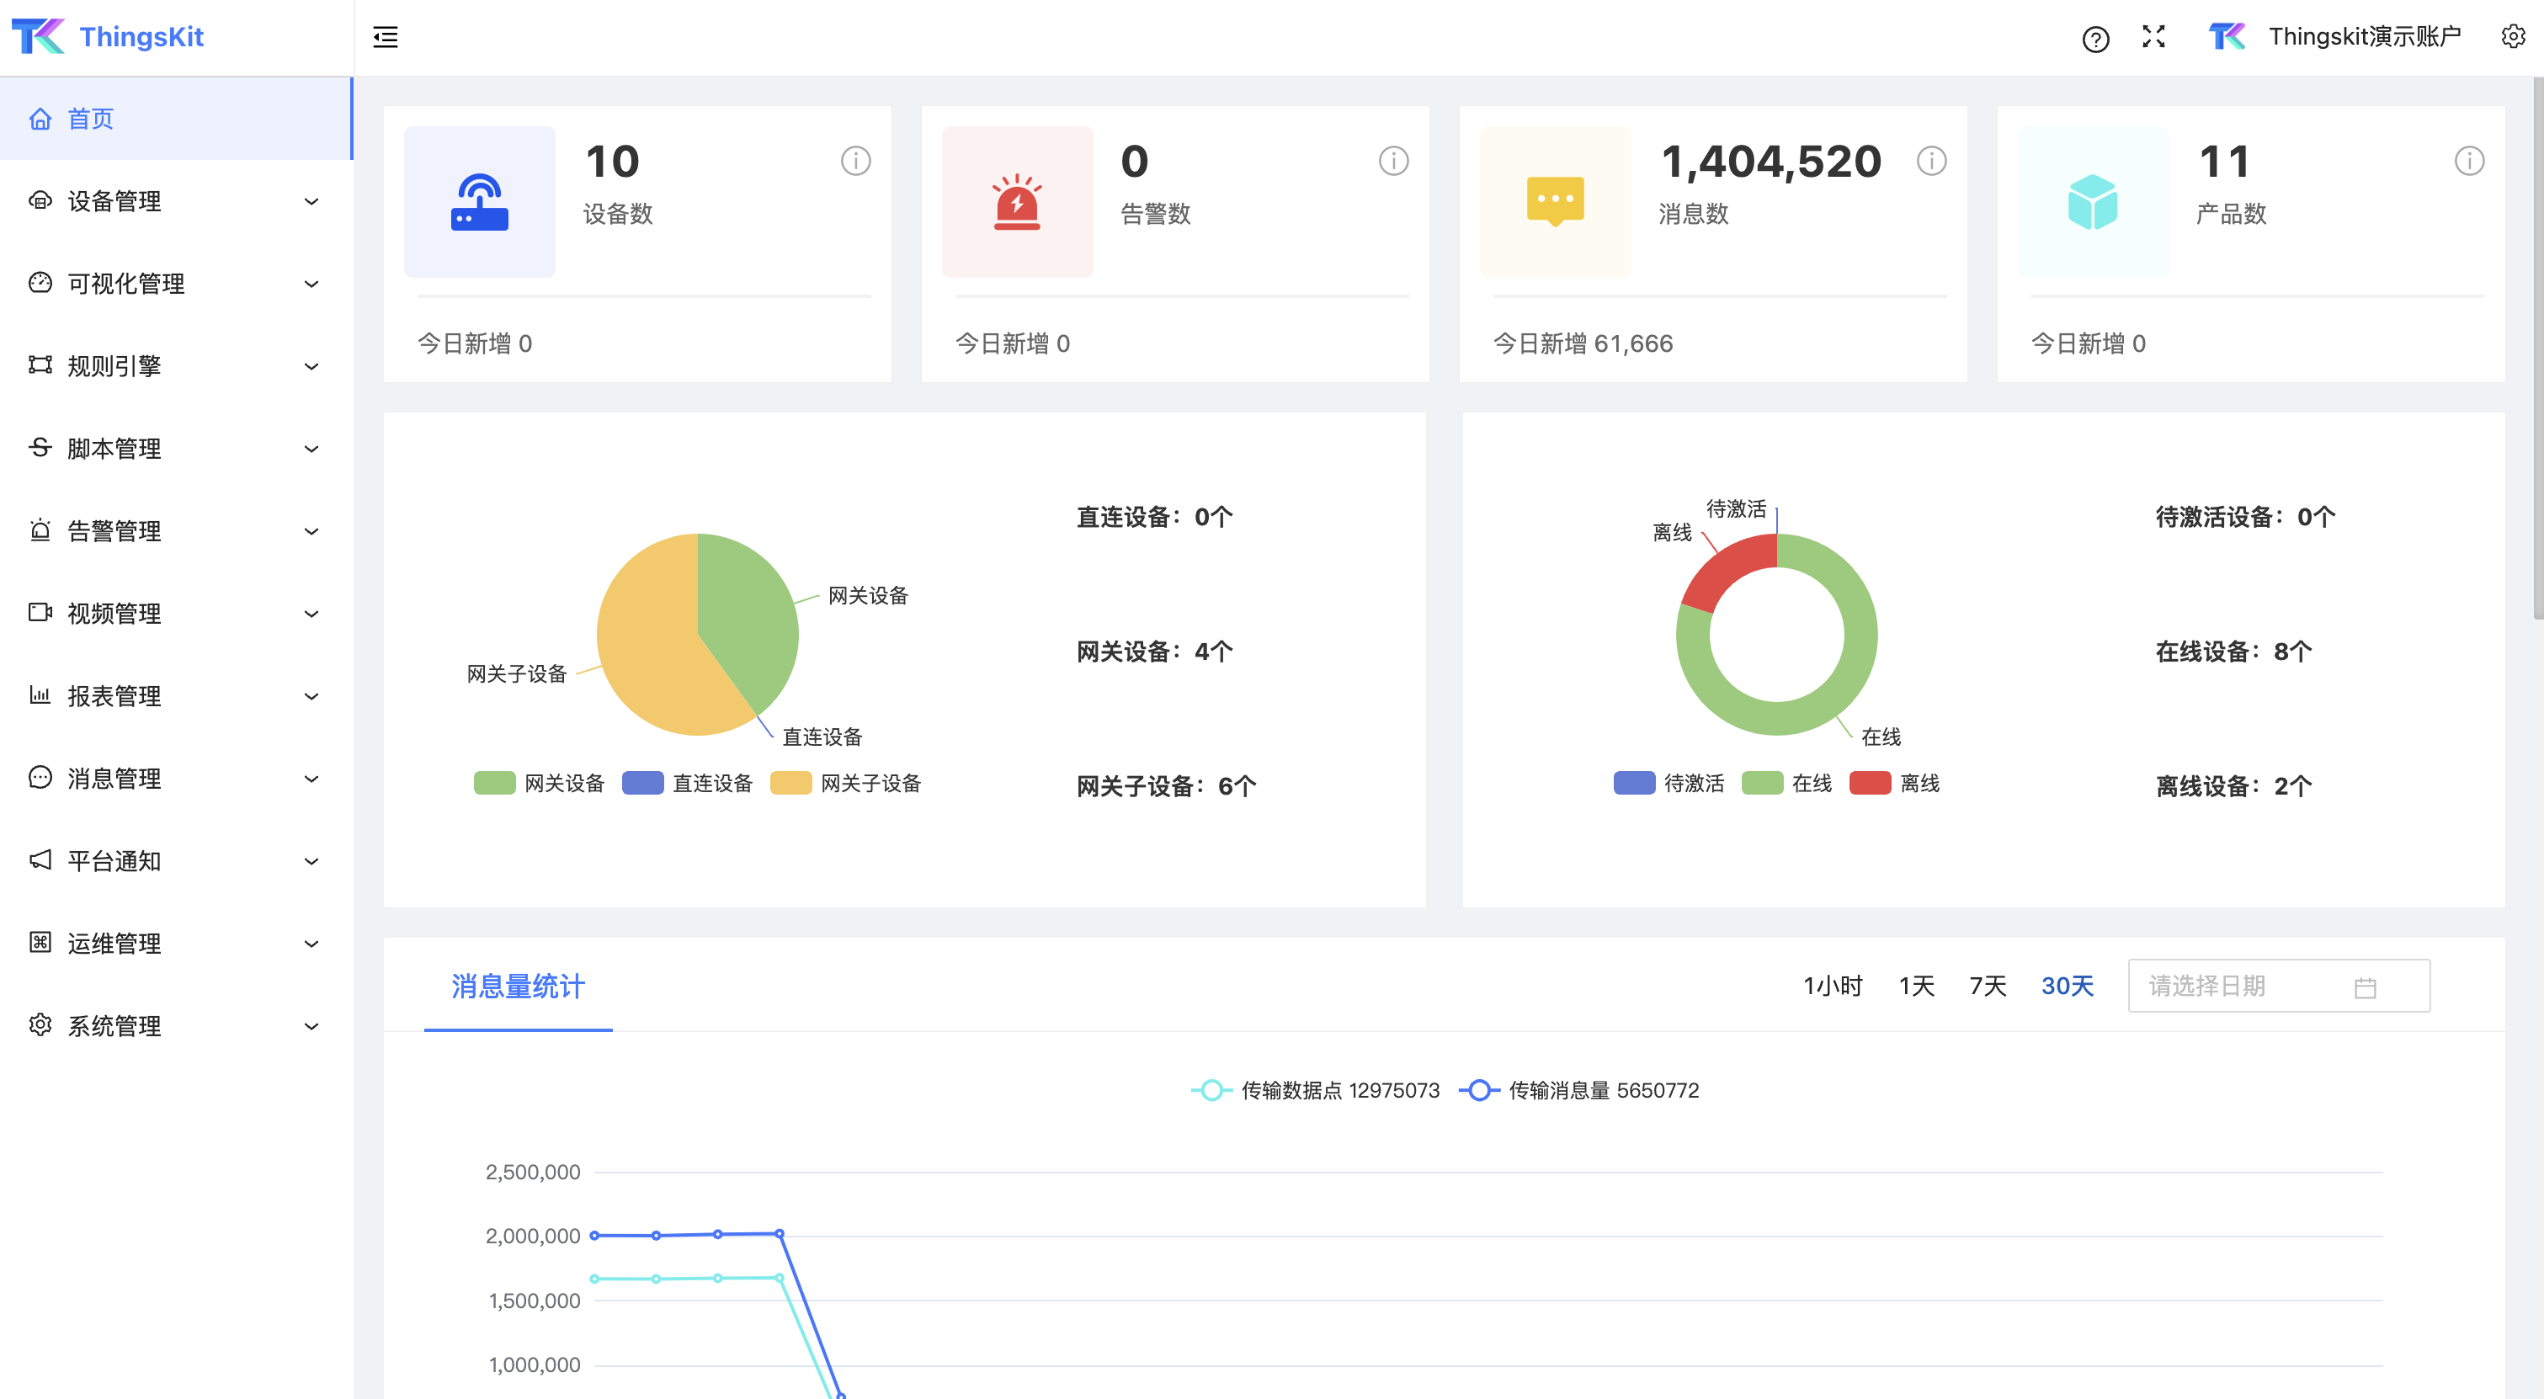Click the red siren icon on 告警数 card

point(1017,201)
